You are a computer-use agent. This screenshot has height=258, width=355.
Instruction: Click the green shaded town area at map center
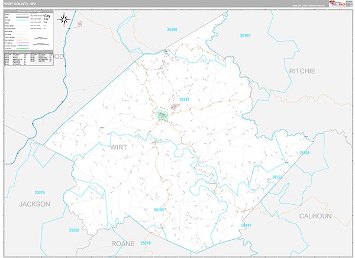click(x=162, y=115)
